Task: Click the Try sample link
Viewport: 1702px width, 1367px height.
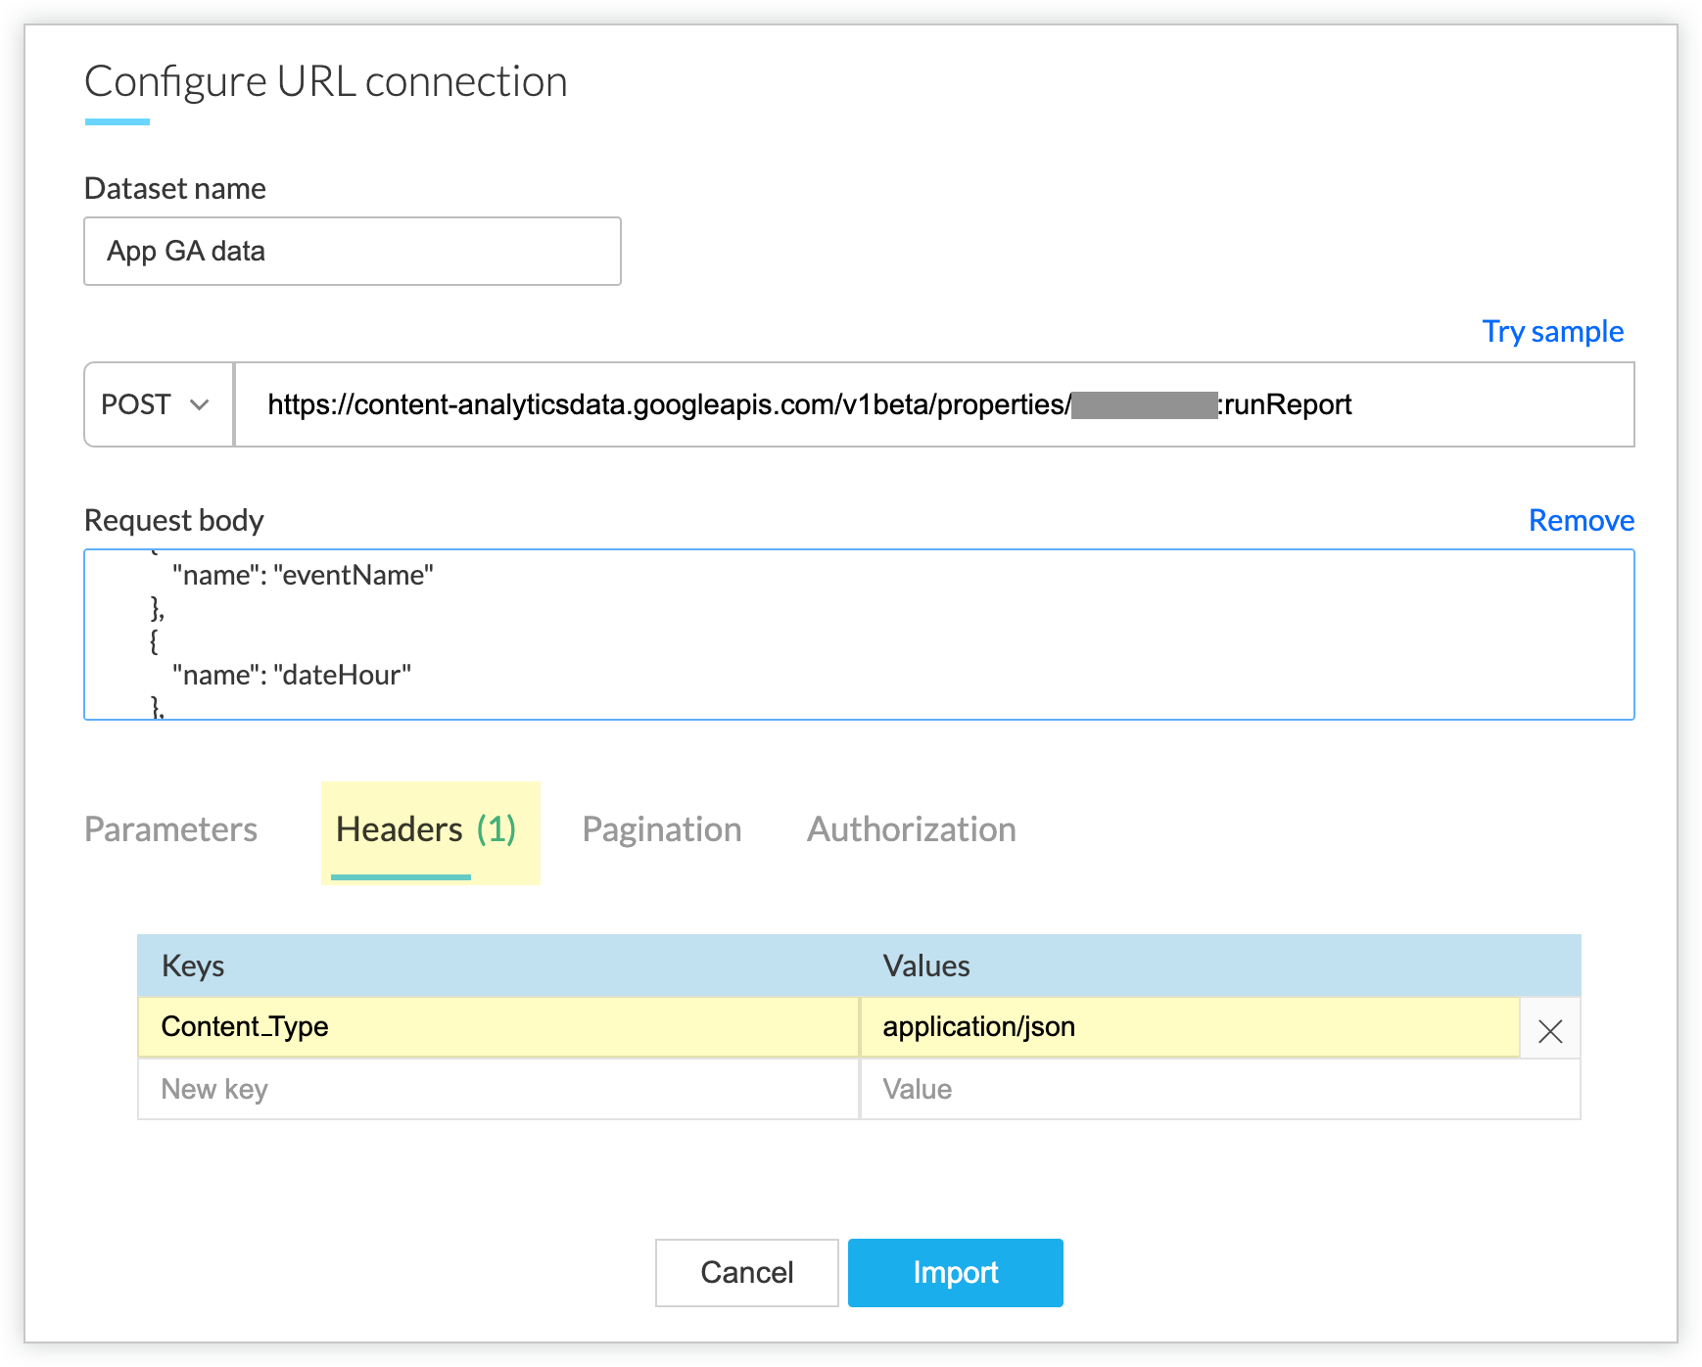Action: 1552,331
